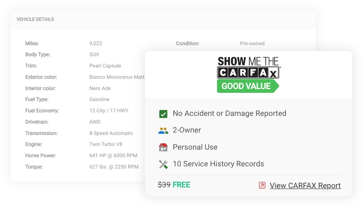Image resolution: width=363 pixels, height=207 pixels.
Task: Select the '12 City / 17 HWY' value
Action: click(x=109, y=110)
